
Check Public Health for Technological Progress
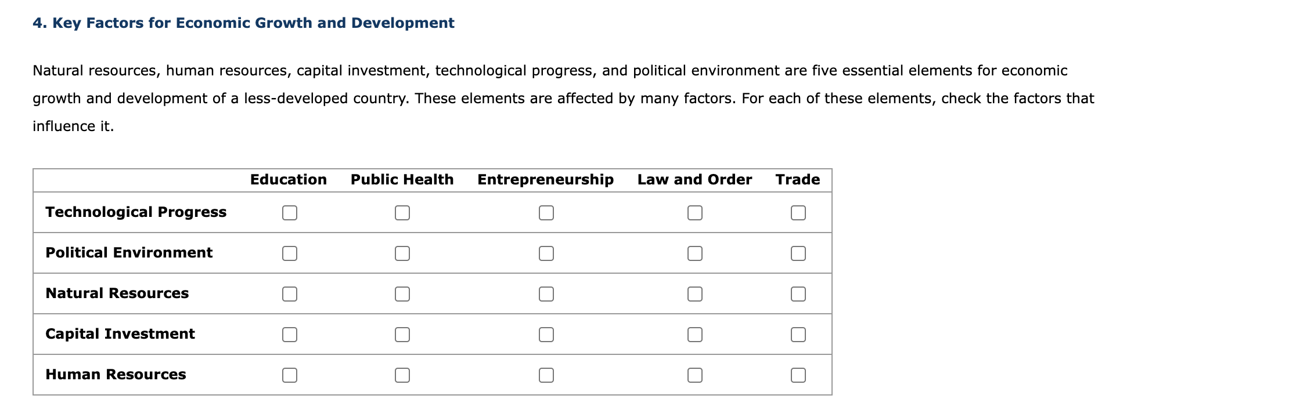[x=402, y=213]
